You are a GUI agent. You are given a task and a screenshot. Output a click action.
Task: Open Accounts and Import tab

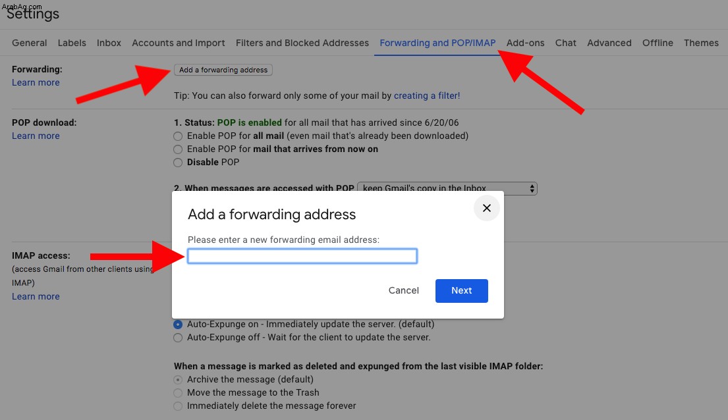pyautogui.click(x=179, y=43)
